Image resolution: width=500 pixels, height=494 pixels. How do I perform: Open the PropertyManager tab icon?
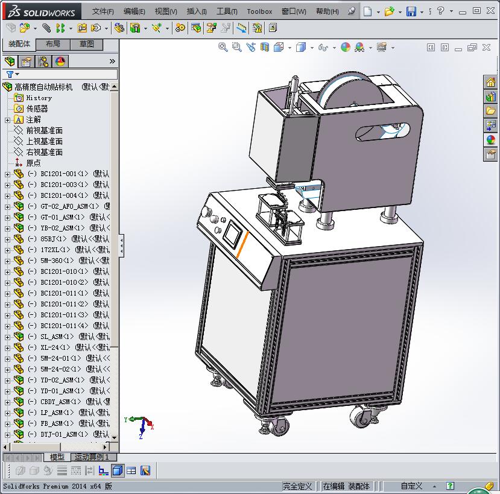click(27, 62)
